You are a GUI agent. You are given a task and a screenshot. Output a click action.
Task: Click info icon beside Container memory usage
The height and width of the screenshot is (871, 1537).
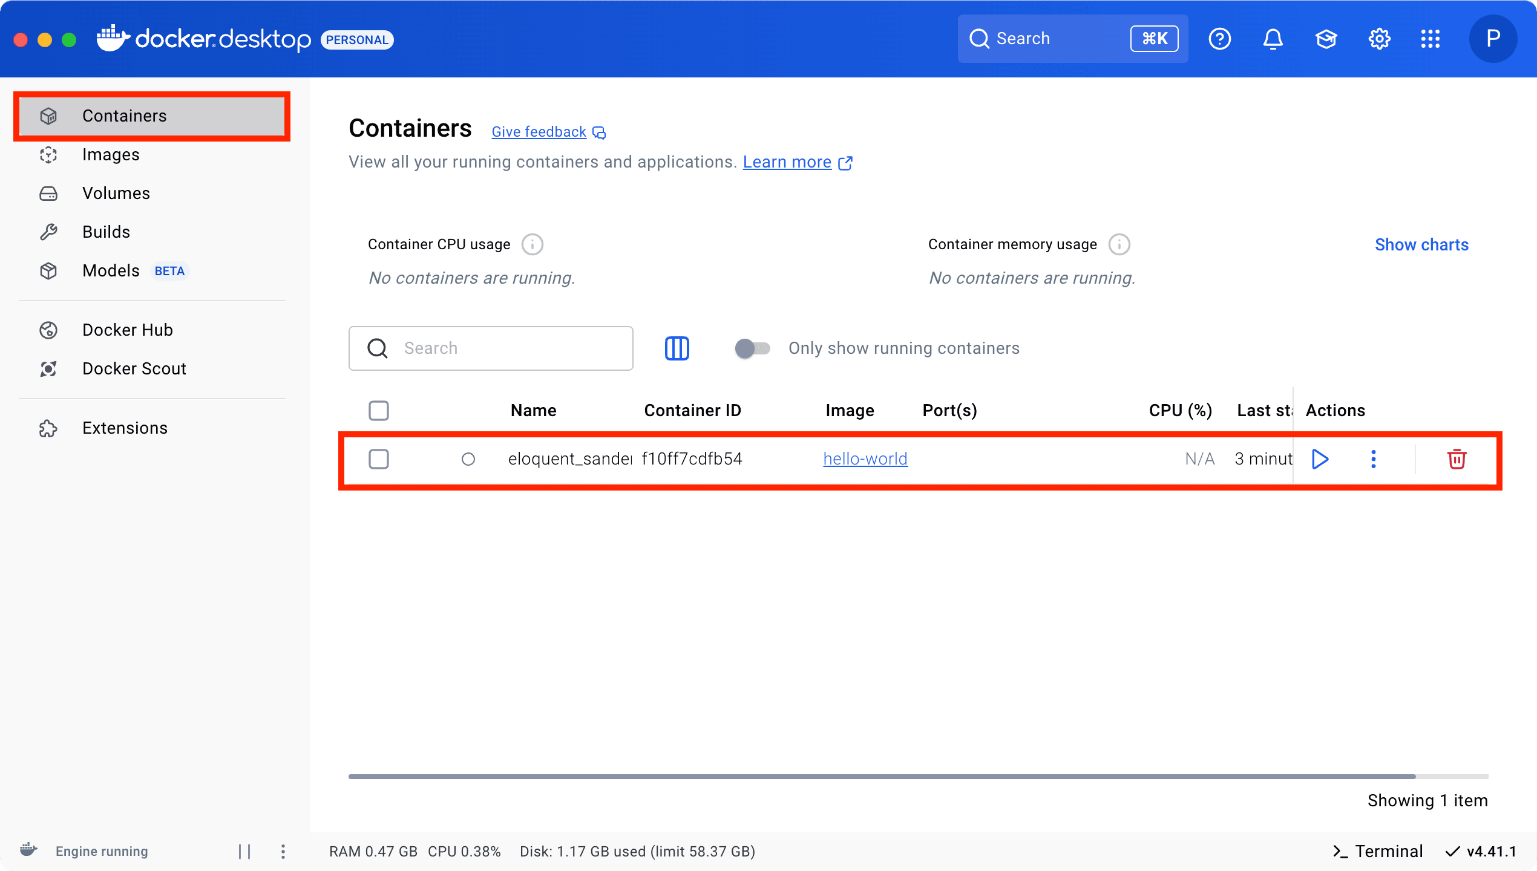1119,244
